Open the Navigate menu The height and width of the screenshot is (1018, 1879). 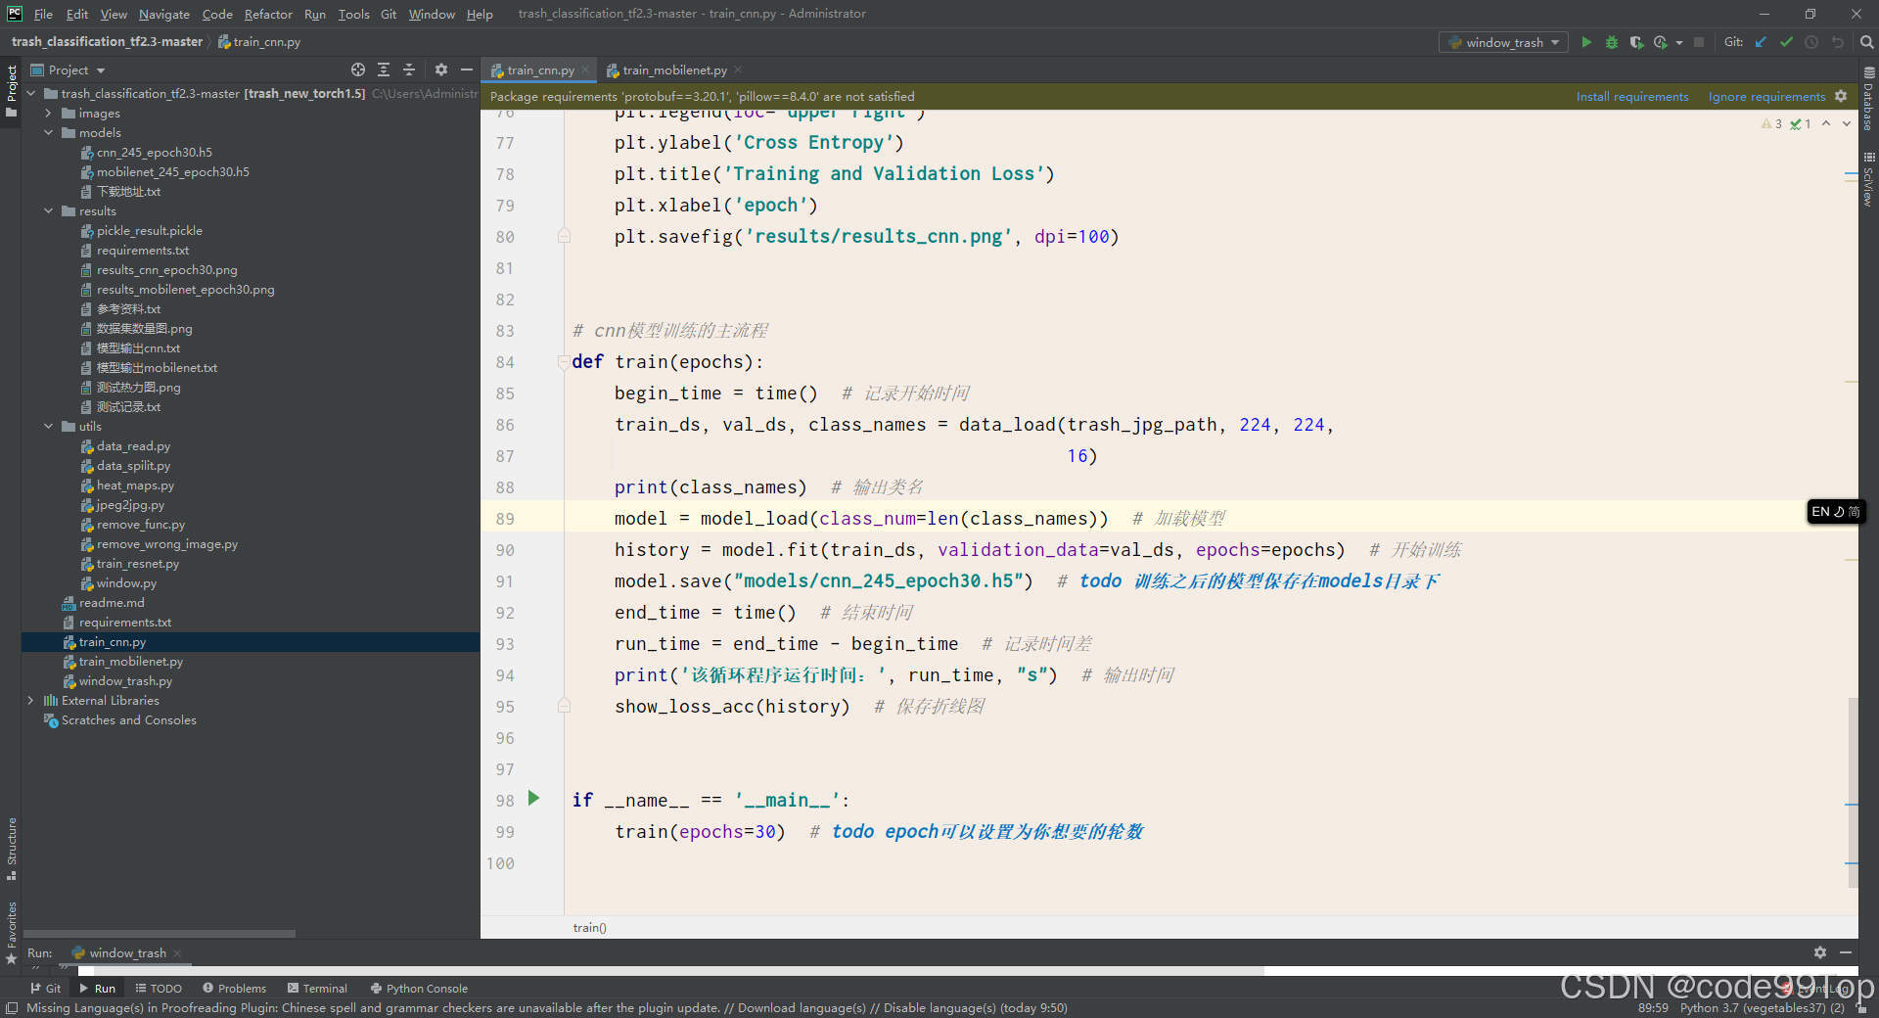(x=164, y=14)
